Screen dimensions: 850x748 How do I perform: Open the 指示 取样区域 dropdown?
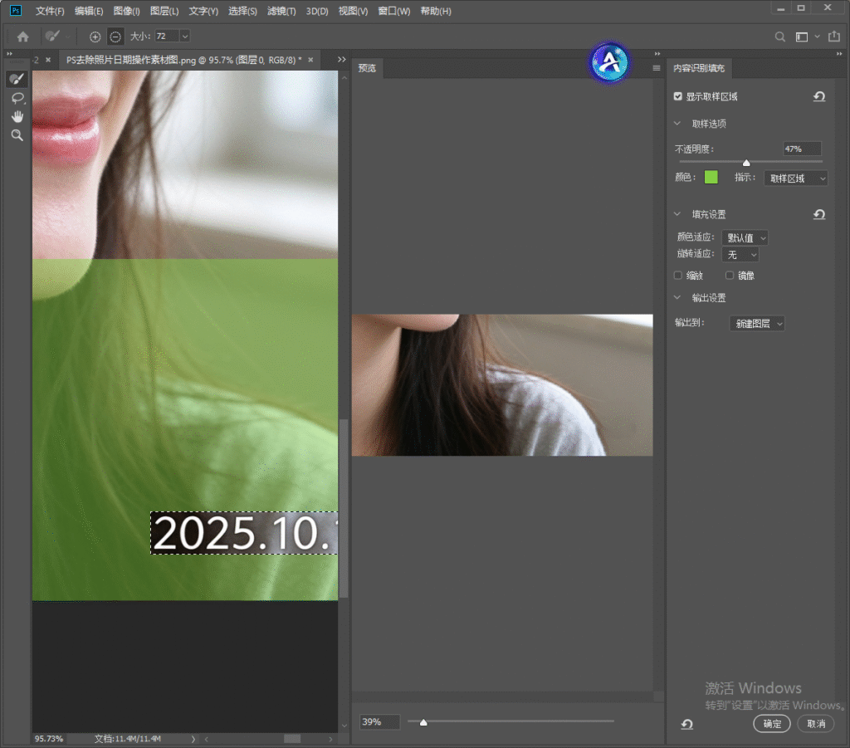(x=796, y=178)
